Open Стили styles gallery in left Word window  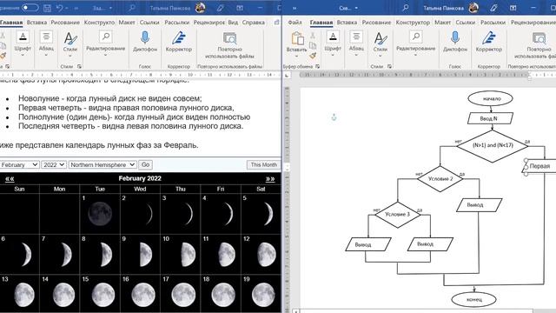pyautogui.click(x=70, y=44)
